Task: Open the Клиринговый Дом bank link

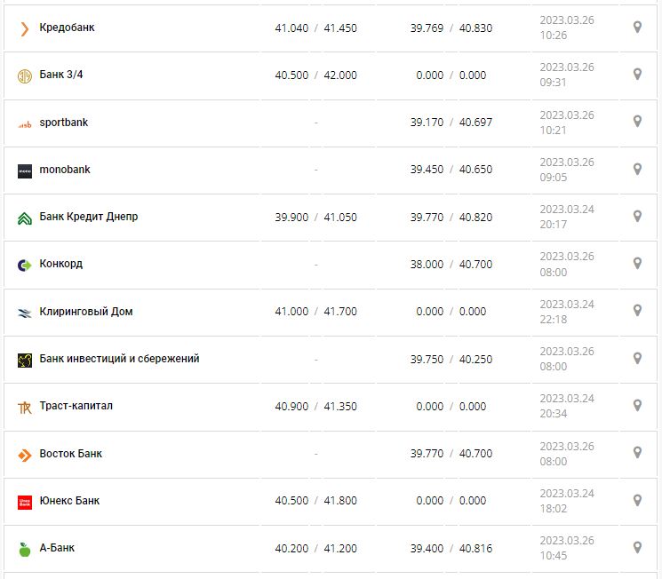Action: 86,312
